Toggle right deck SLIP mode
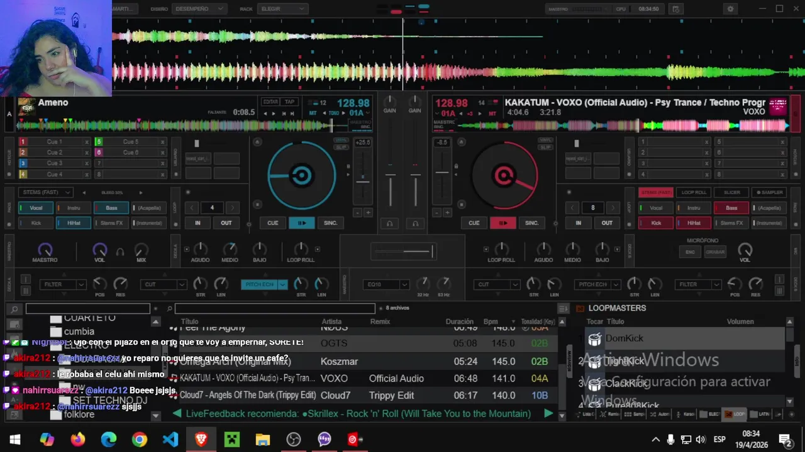 pos(545,147)
